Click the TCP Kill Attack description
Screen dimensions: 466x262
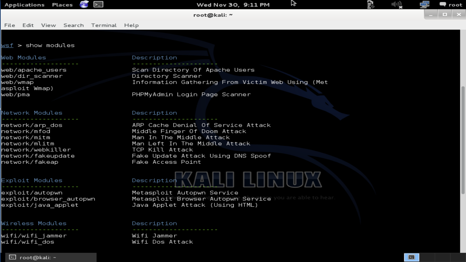[x=162, y=150]
